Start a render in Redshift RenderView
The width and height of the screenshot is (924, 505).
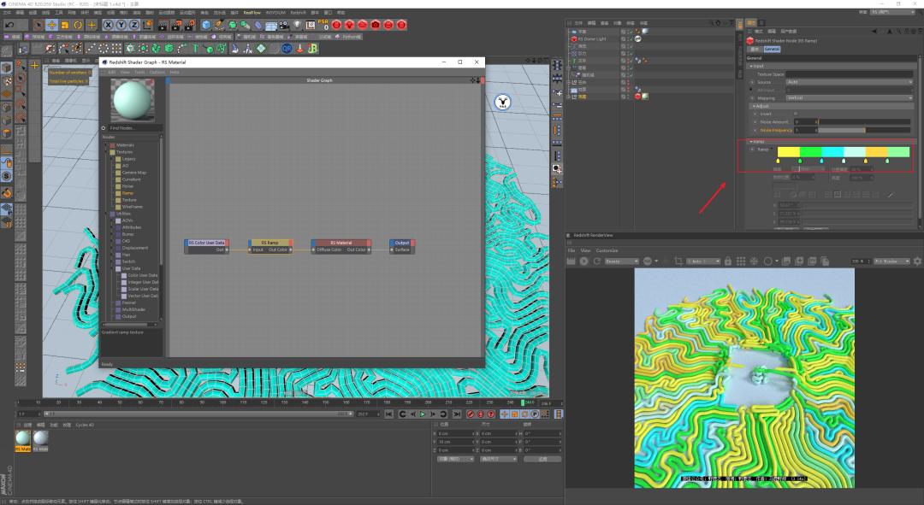(x=583, y=261)
